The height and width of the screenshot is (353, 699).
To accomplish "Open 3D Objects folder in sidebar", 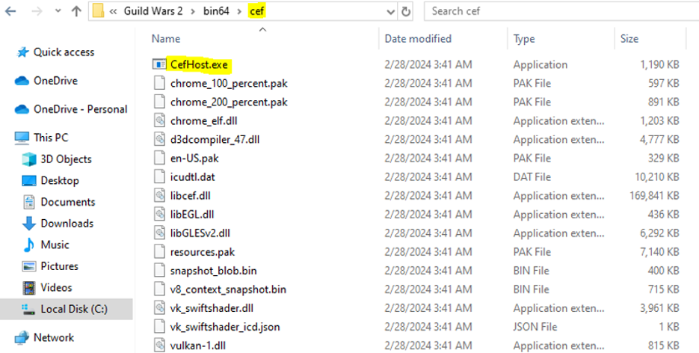I will (x=66, y=159).
